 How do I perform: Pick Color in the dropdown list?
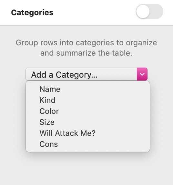[88, 111]
